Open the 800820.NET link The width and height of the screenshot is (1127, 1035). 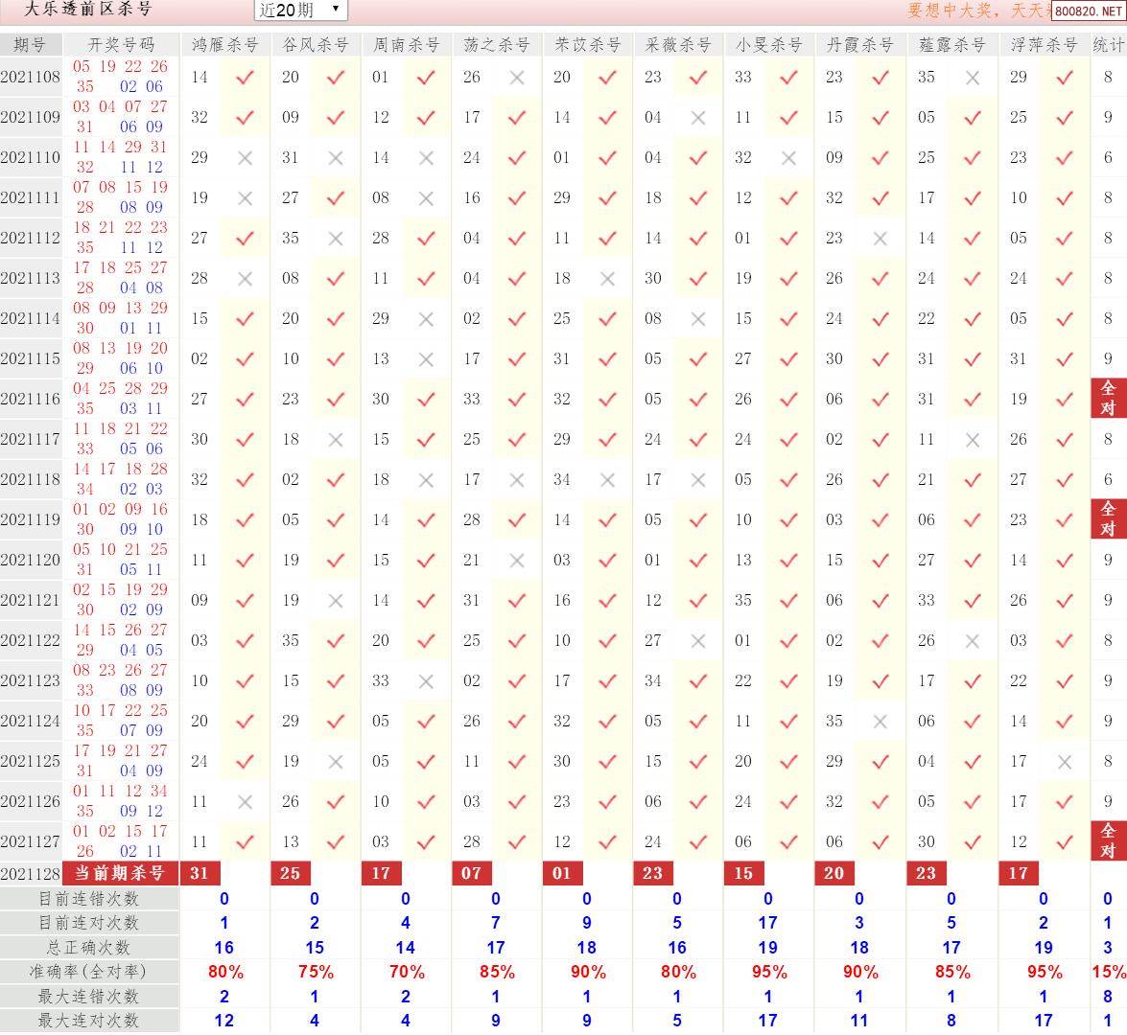pos(1089,11)
